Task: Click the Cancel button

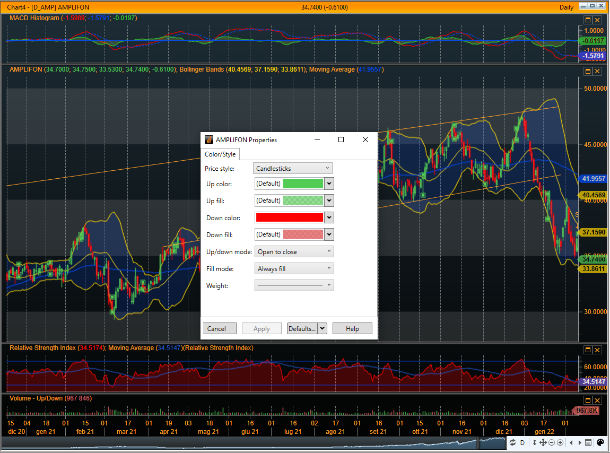Action: [220, 328]
